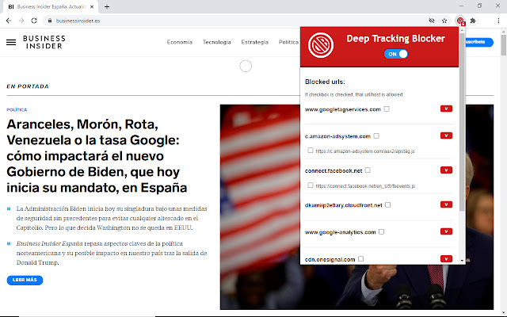507x317 pixels.
Task: Check the amazon-adsystem apstag.js URL checkbox
Action: [311, 151]
